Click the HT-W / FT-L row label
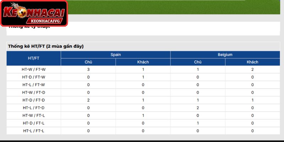The width and height of the screenshot is (284, 142). 34,116
